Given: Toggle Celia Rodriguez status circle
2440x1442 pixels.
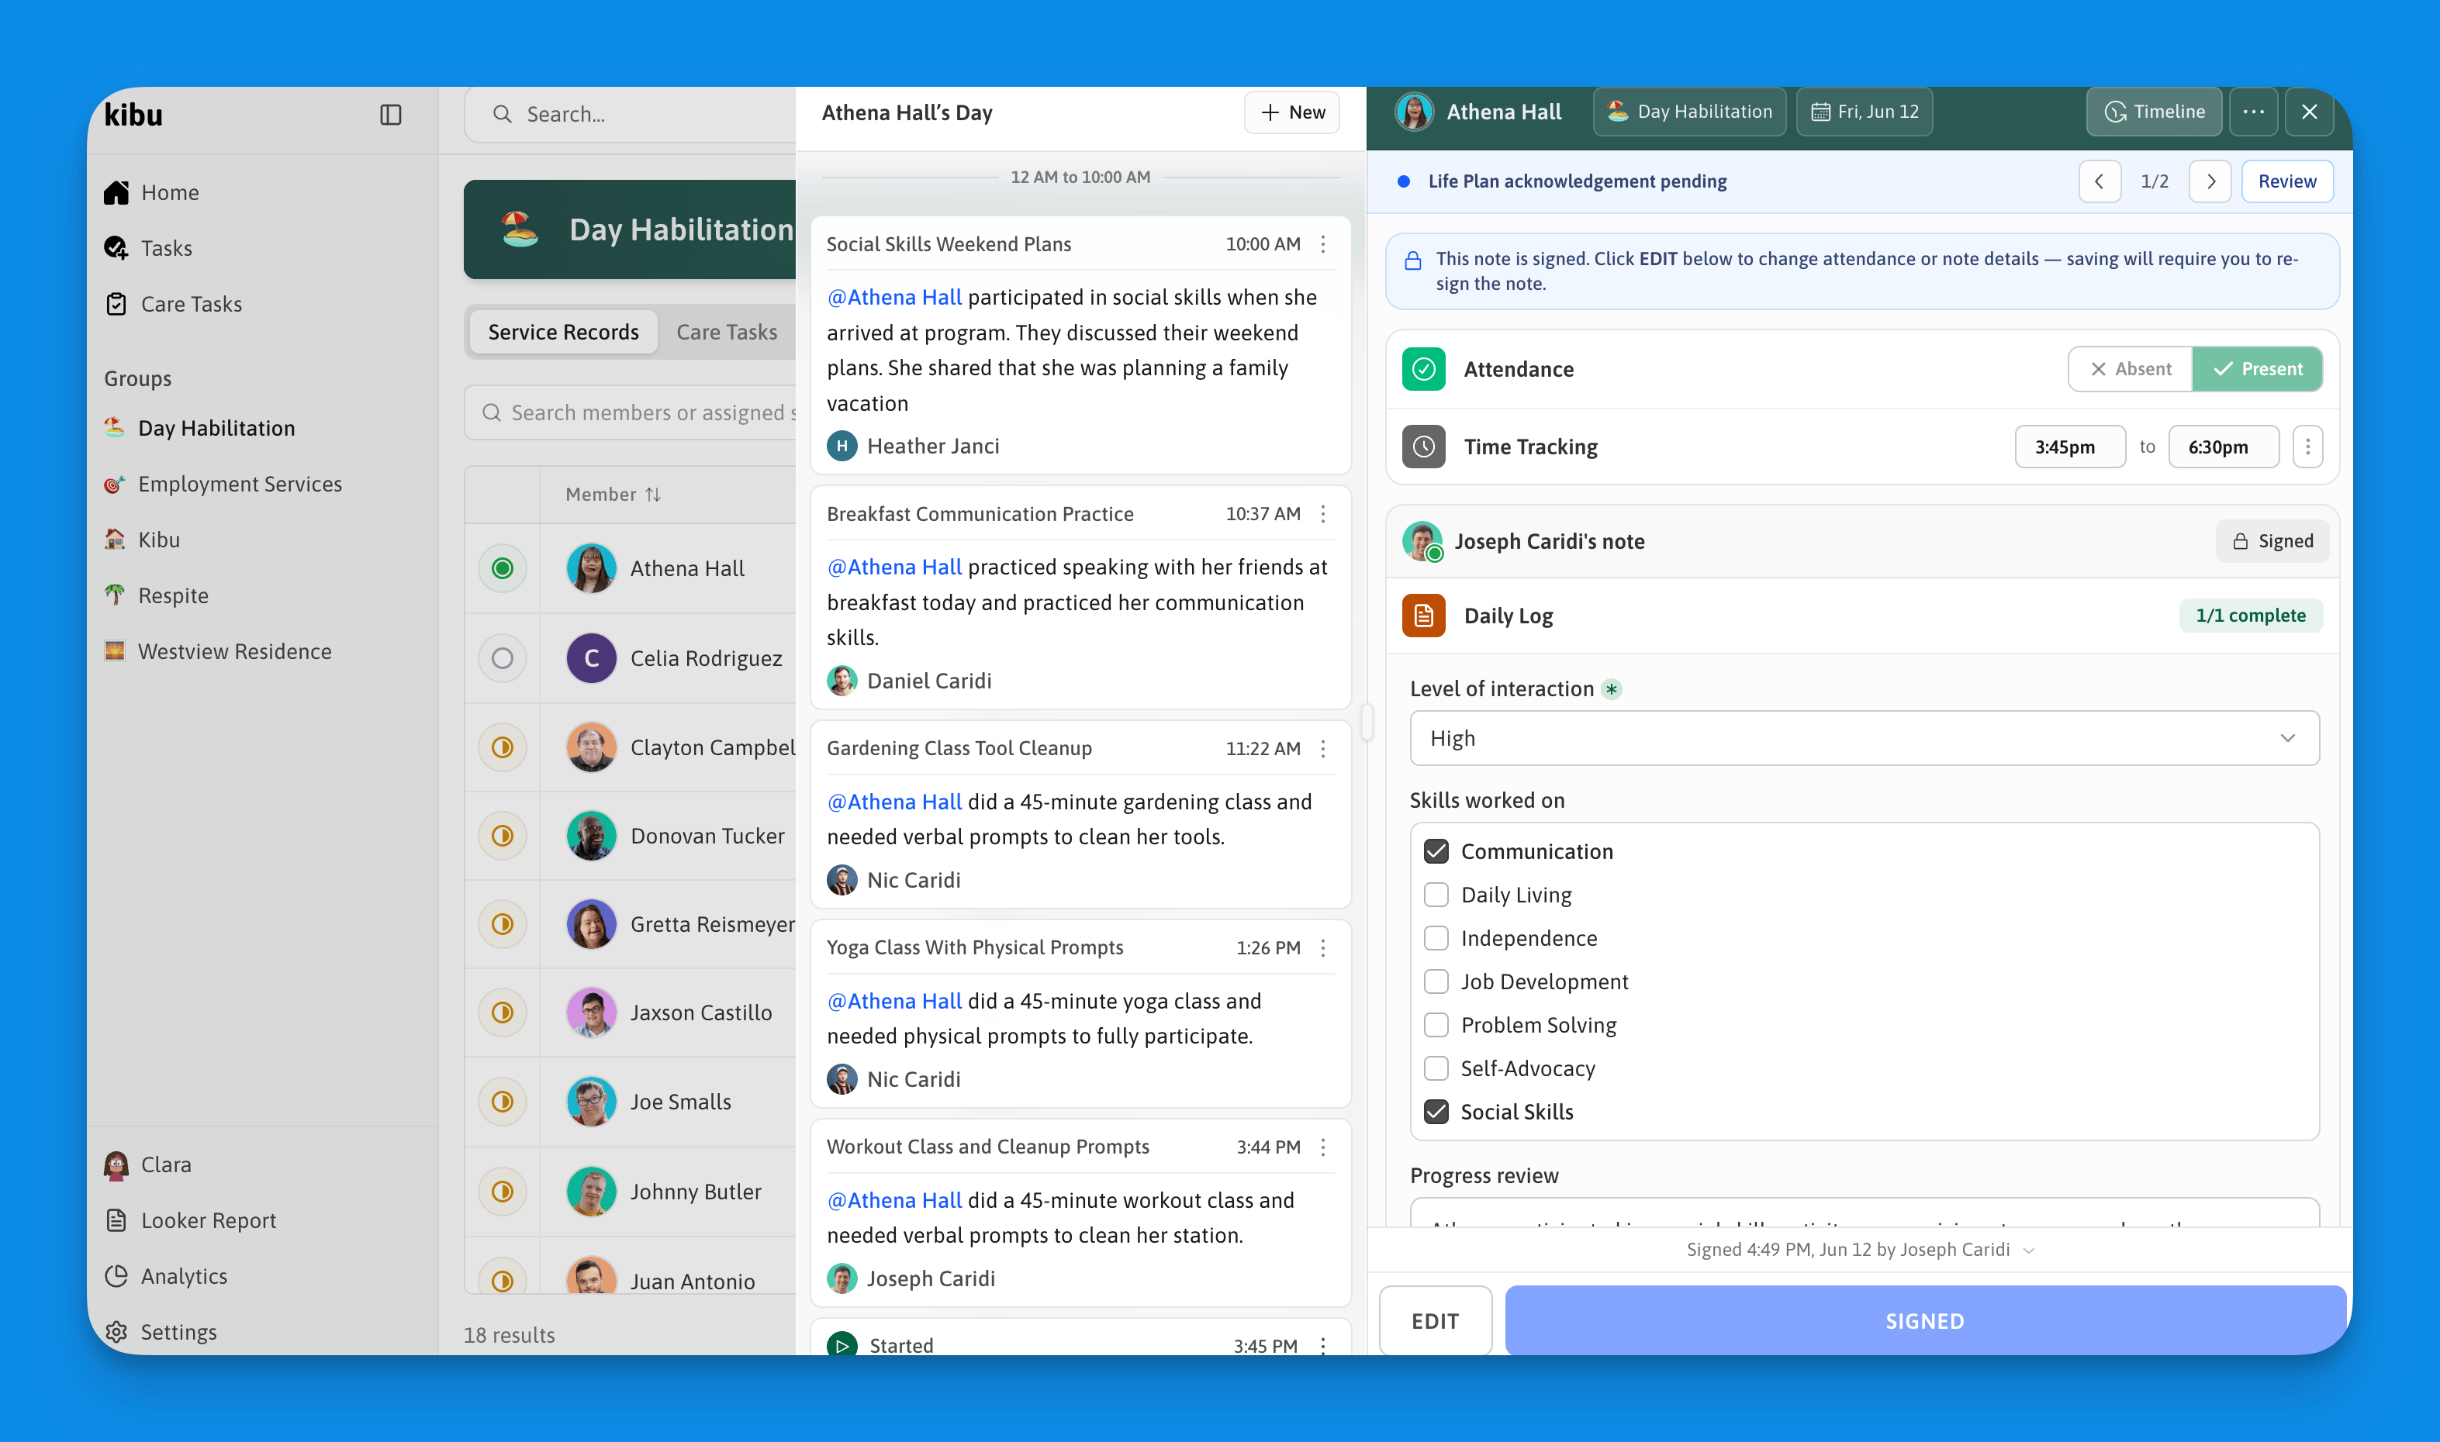Looking at the screenshot, I should [x=503, y=658].
